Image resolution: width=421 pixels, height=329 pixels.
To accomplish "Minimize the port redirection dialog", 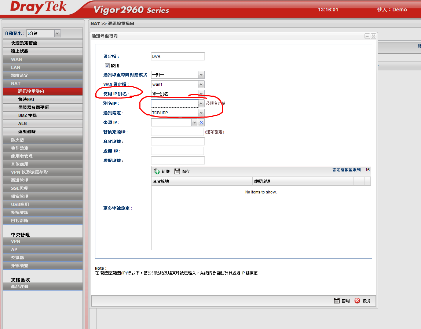I will click(x=367, y=36).
